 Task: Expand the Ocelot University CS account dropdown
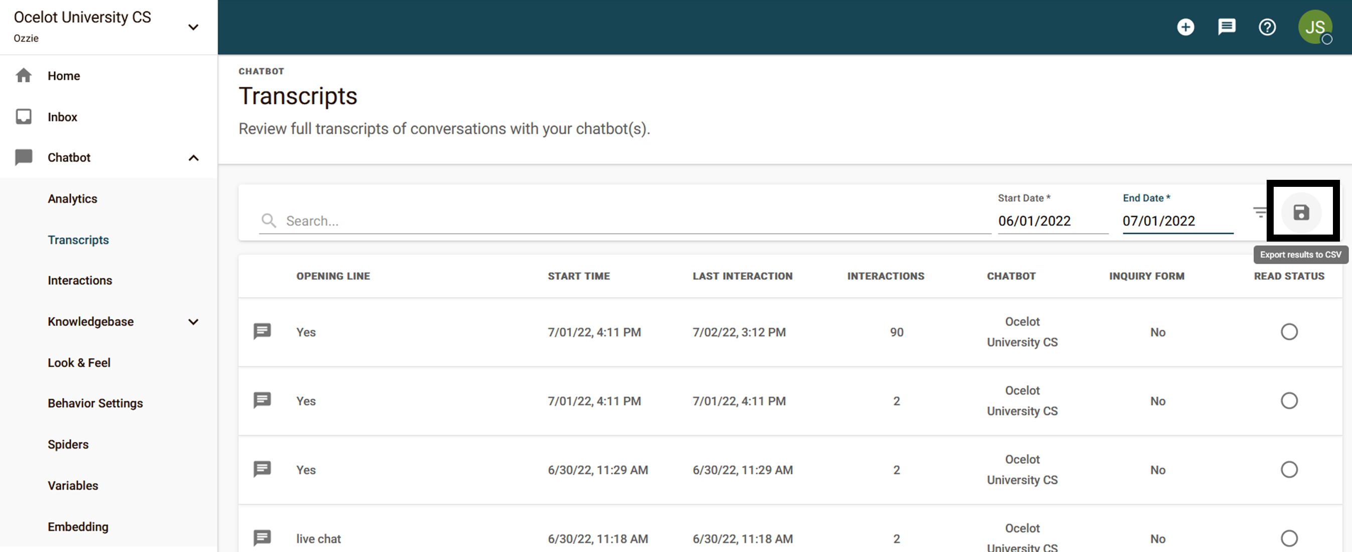[x=193, y=27]
